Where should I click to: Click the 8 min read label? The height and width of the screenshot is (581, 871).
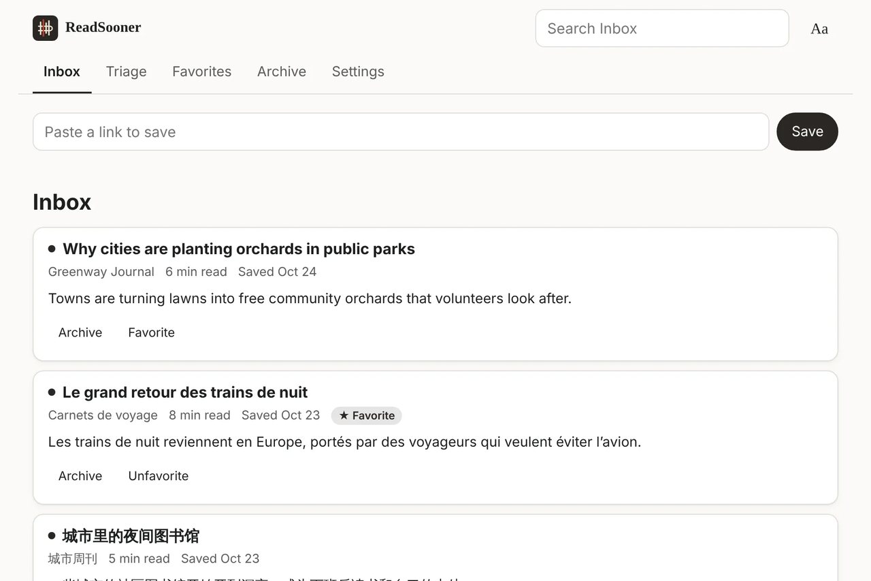tap(200, 415)
